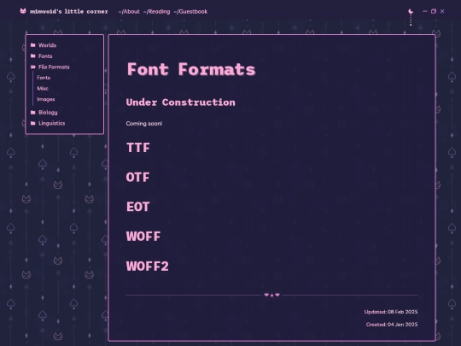Click the Created: 04 Jan 2025 text
The image size is (461, 346).
point(392,325)
